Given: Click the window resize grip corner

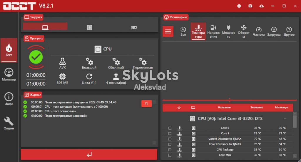Looking at the screenshot, I should (299, 160).
